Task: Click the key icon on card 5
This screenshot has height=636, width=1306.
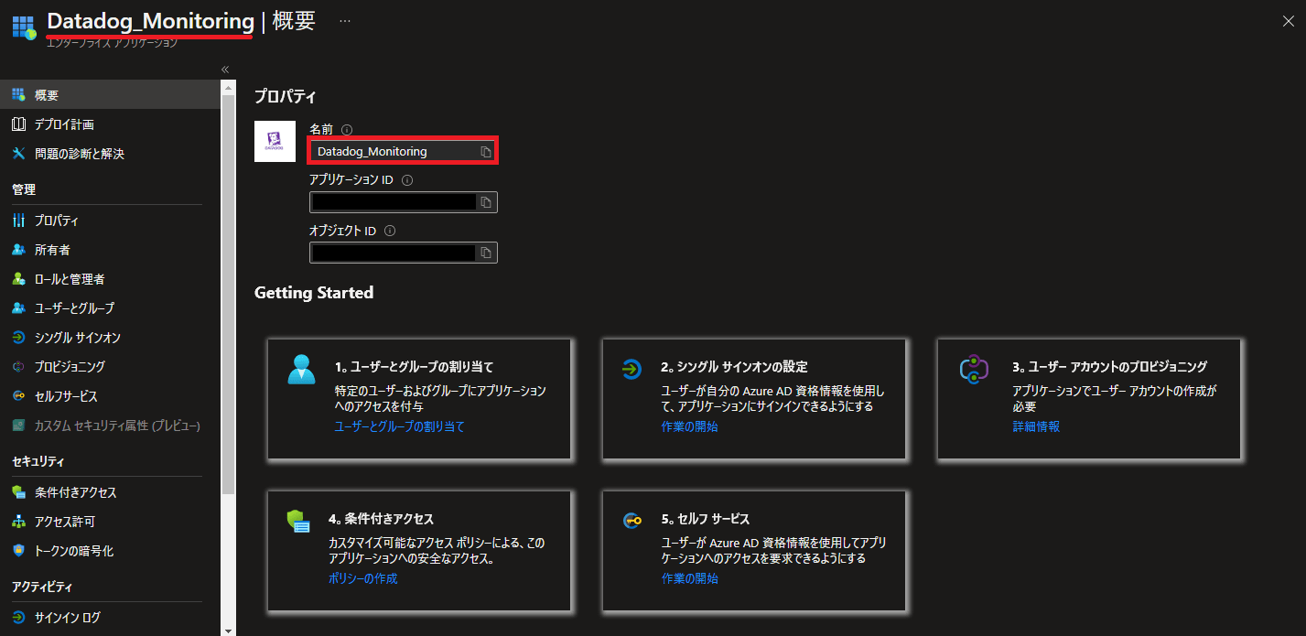Action: (632, 521)
